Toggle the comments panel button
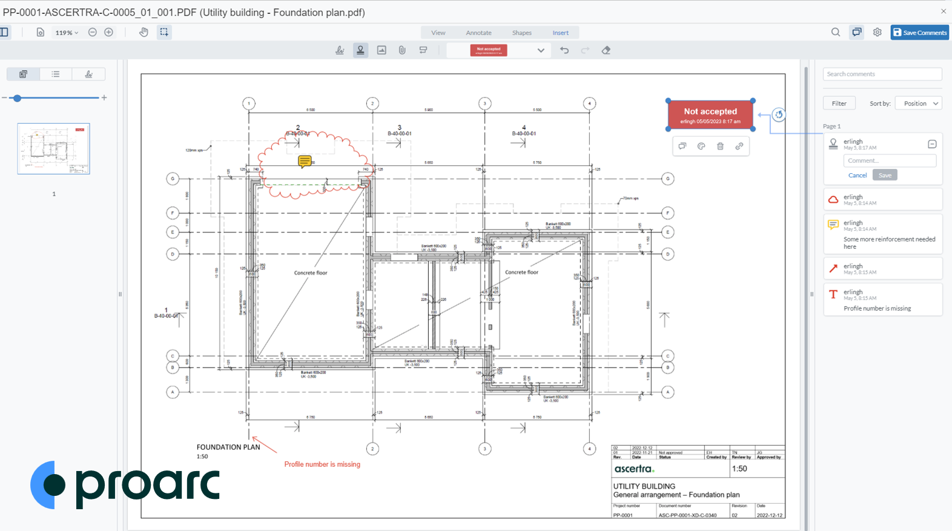952x531 pixels. (856, 32)
